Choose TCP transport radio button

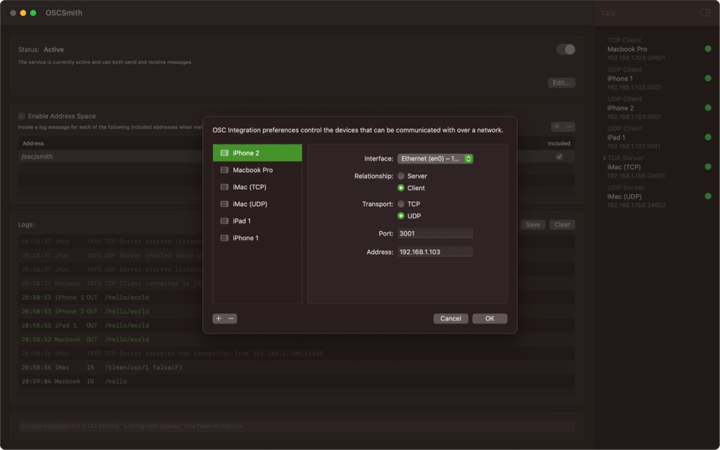click(x=401, y=204)
